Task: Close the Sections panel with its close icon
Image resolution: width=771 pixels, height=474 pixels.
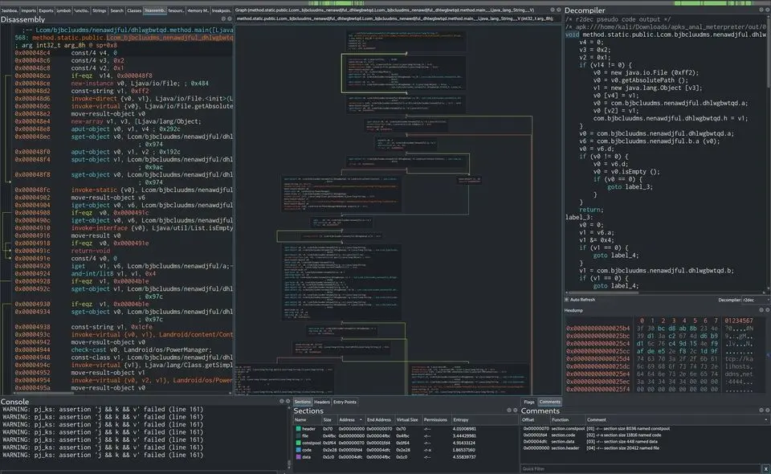Action: [x=516, y=410]
